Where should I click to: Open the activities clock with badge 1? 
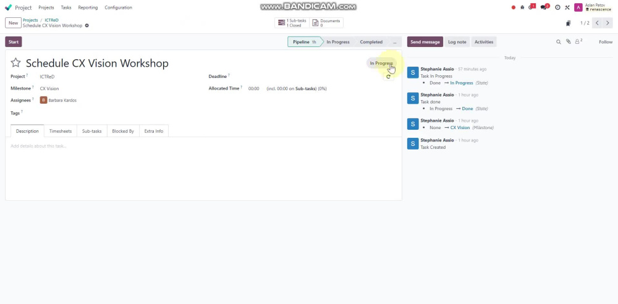531,7
